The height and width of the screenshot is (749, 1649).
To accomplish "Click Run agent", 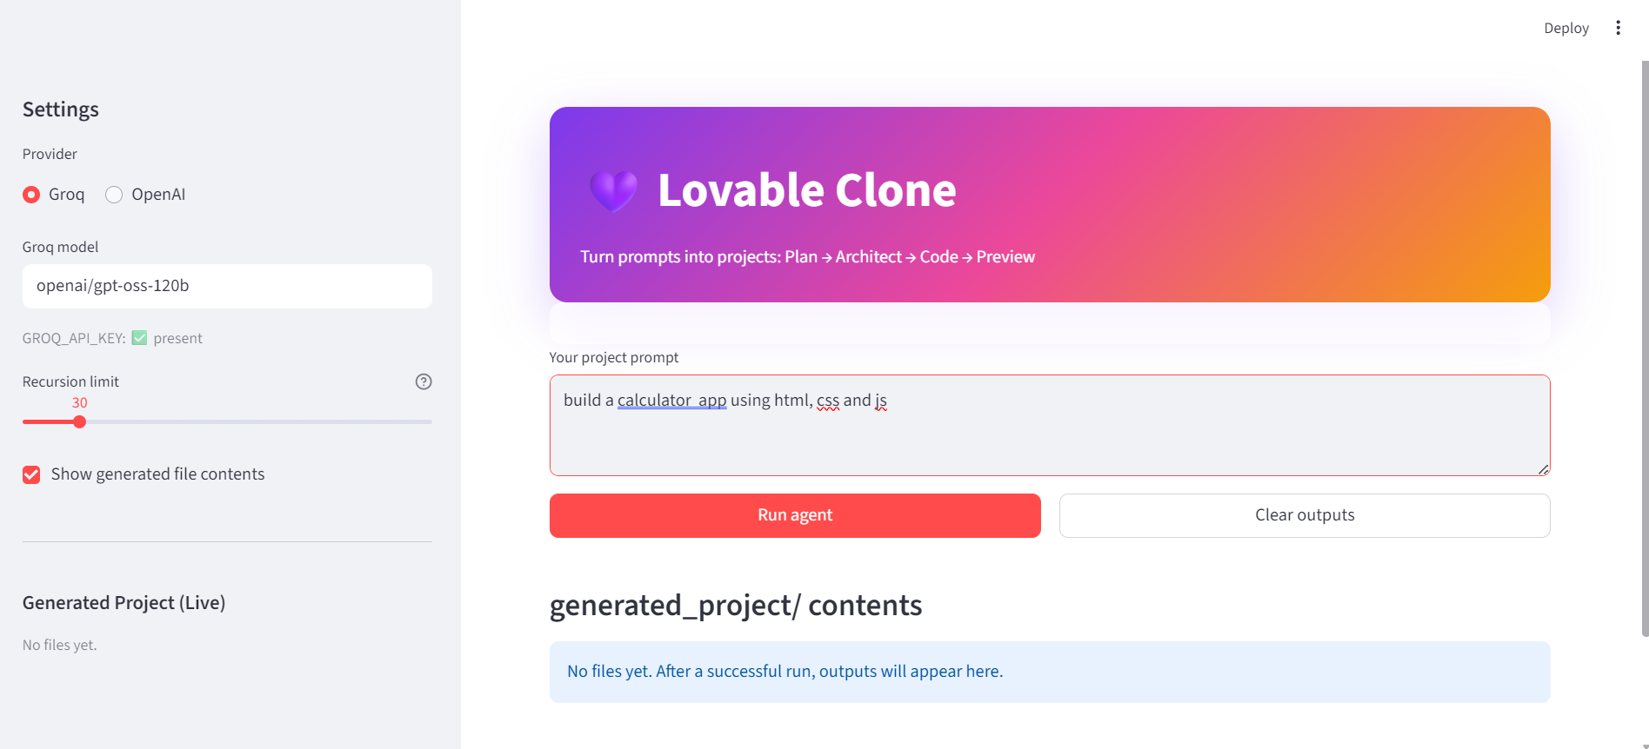I will [794, 514].
